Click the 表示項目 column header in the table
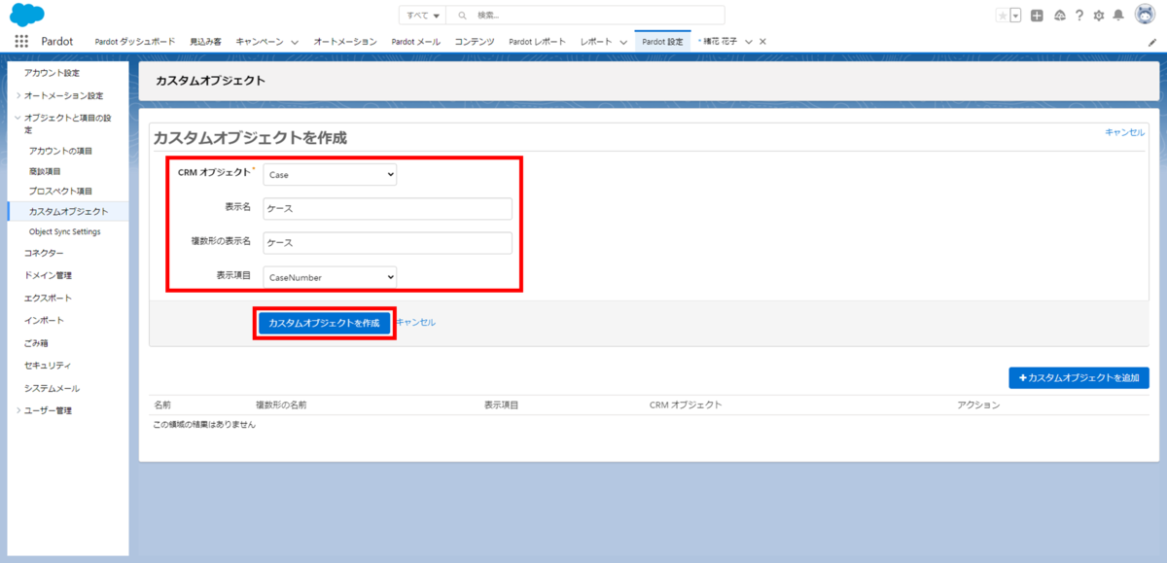1167x563 pixels. (501, 405)
